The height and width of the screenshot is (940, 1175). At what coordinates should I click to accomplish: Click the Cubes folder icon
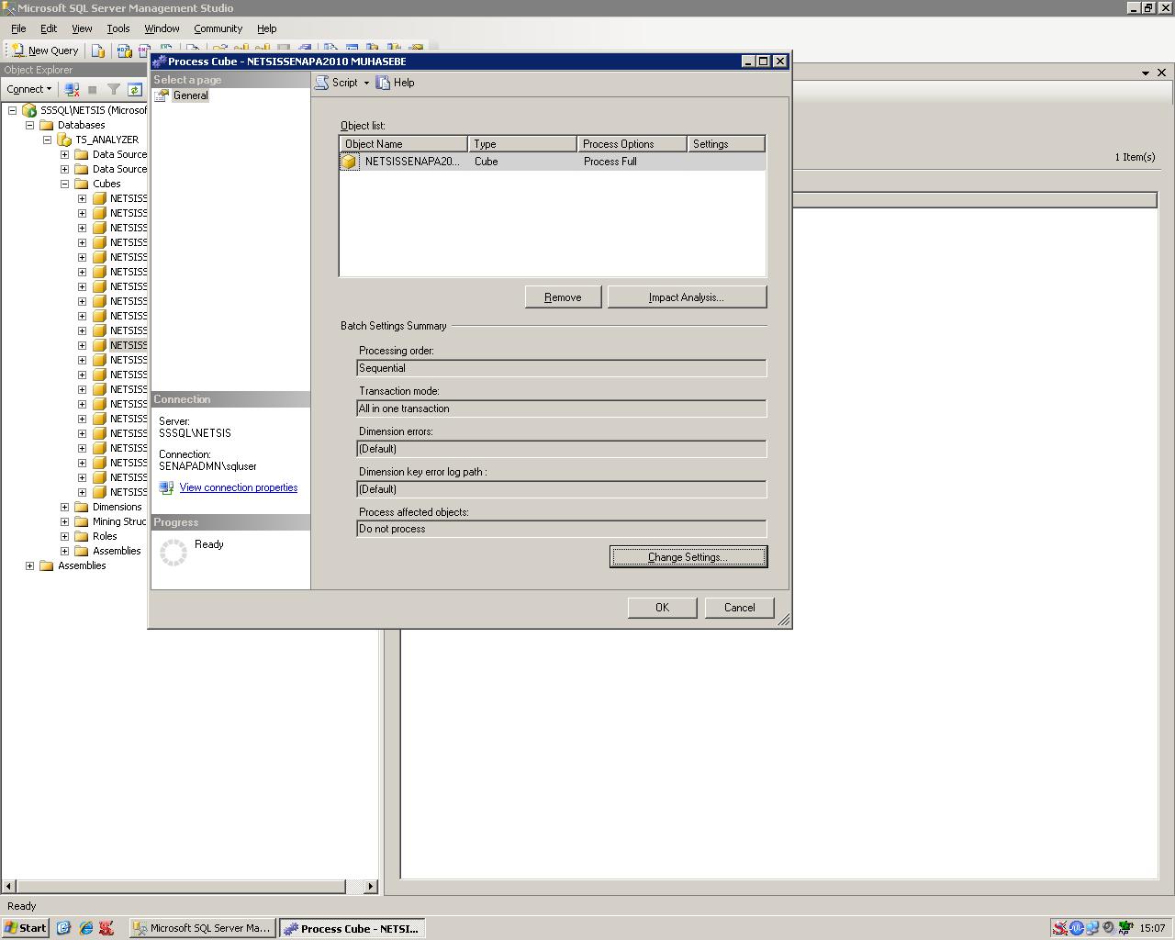[x=82, y=184]
